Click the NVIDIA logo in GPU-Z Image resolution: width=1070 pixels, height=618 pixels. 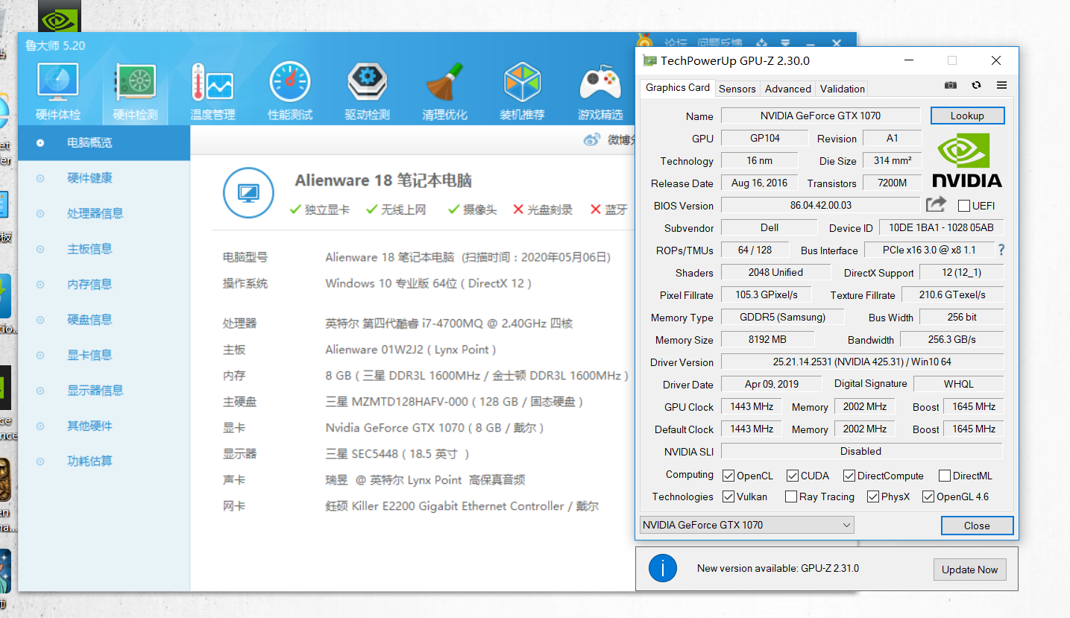pos(967,160)
